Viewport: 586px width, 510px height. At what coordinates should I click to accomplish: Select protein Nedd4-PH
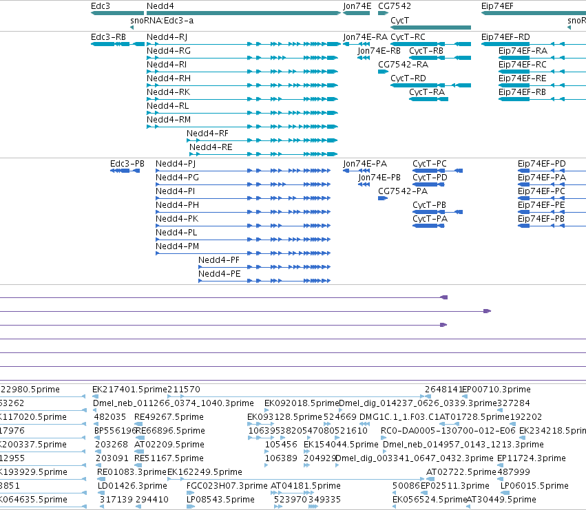177,205
